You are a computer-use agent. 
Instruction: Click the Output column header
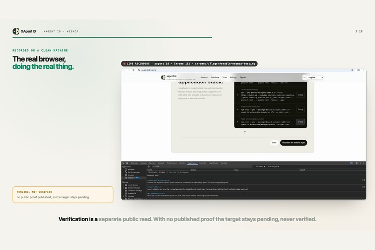pyautogui.click(x=302, y=169)
